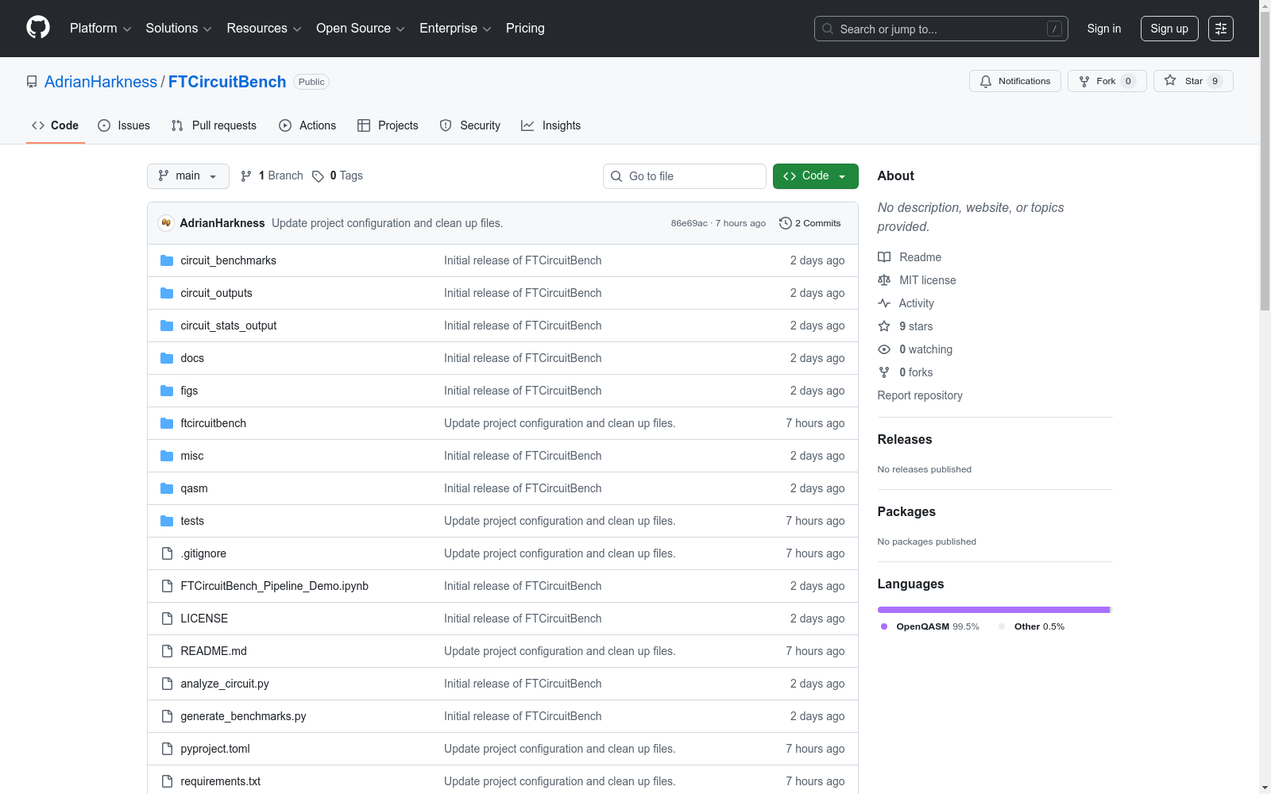Open commit 86e69ac hash link
The width and height of the screenshot is (1271, 794).
tap(689, 223)
